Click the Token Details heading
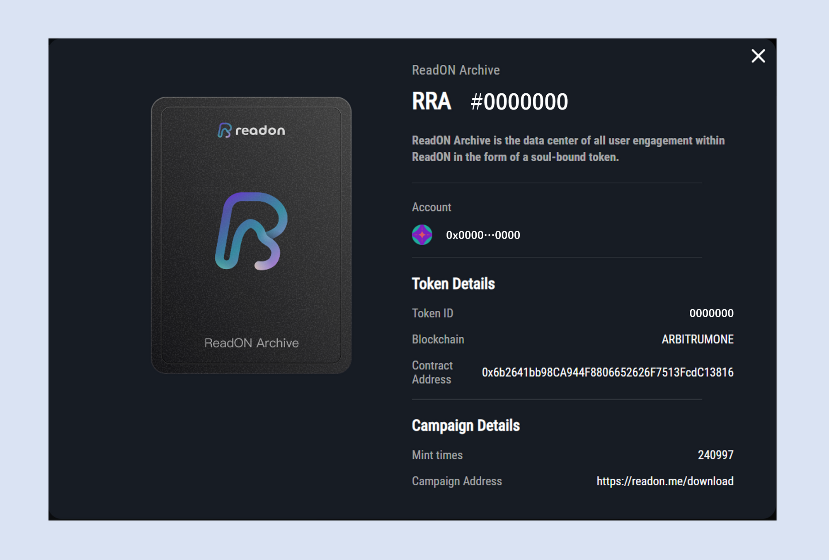Viewport: 829px width, 560px height. (453, 284)
